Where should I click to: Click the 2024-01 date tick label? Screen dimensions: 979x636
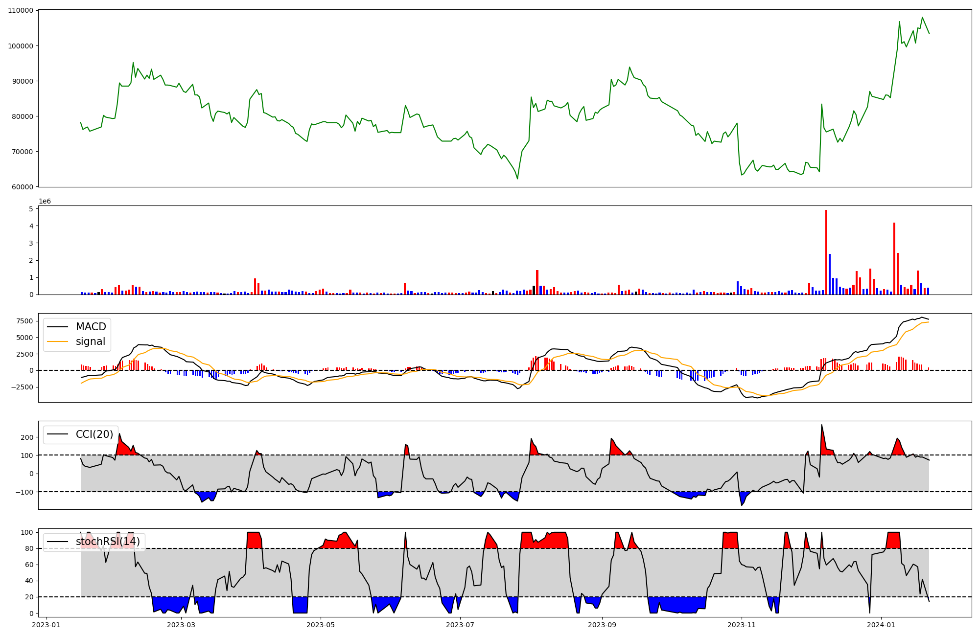point(881,624)
